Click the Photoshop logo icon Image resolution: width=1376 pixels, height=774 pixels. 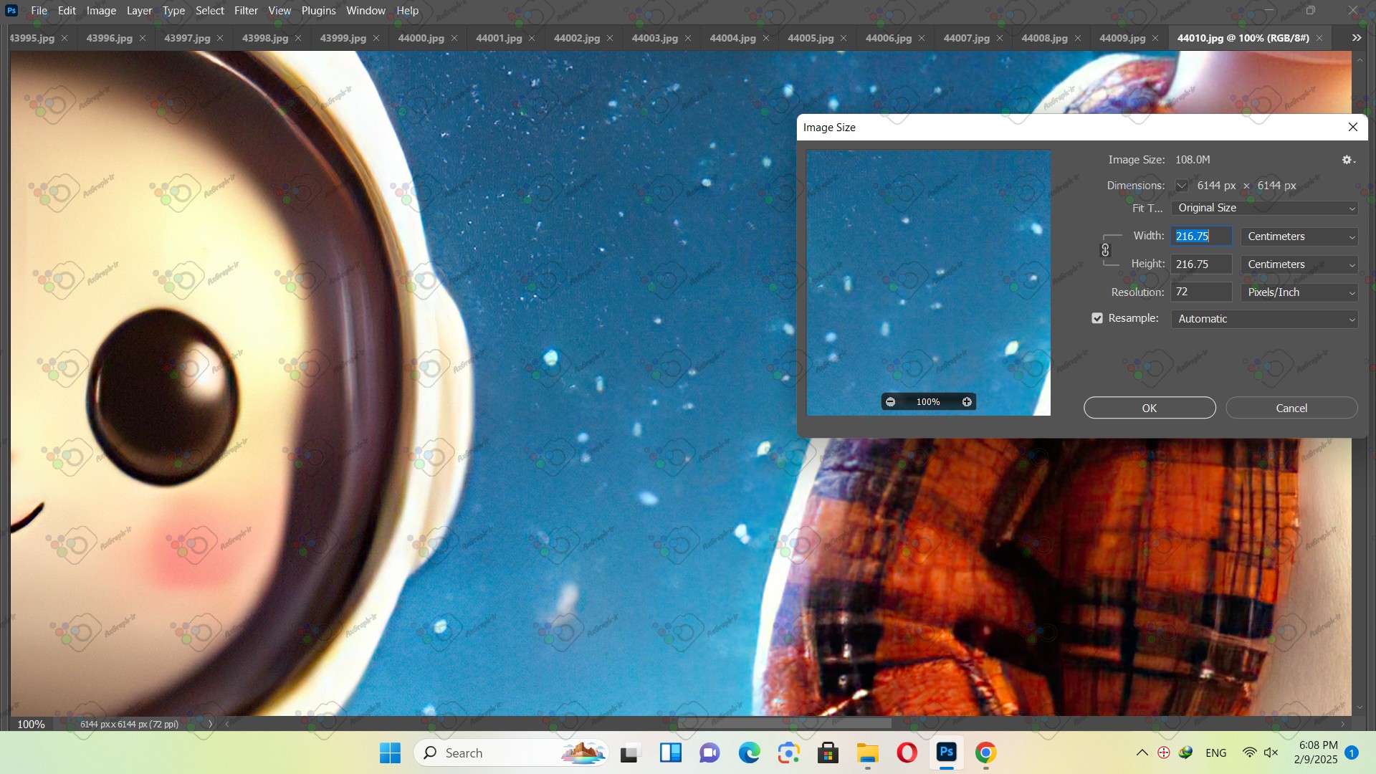click(x=11, y=11)
